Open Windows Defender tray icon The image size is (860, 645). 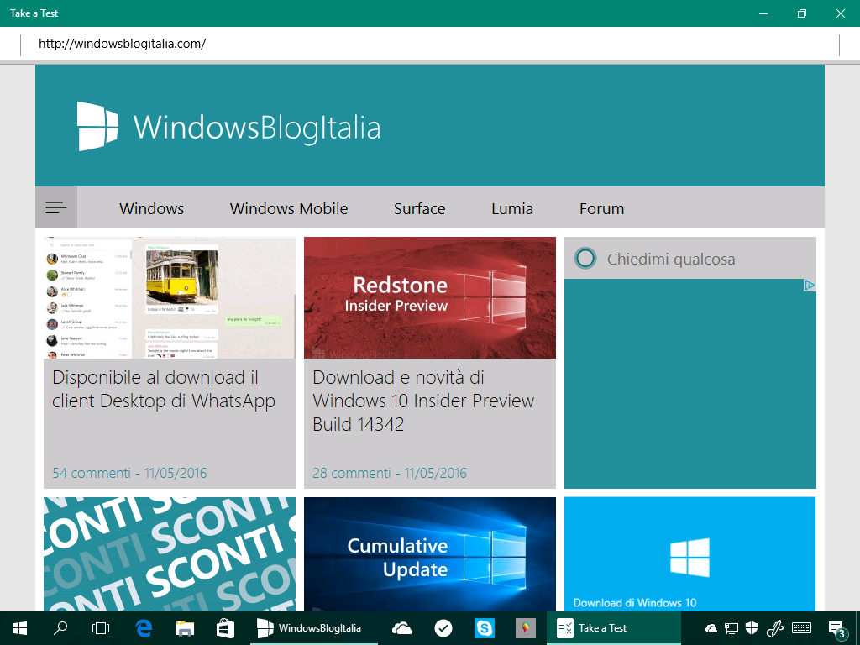[x=752, y=628]
